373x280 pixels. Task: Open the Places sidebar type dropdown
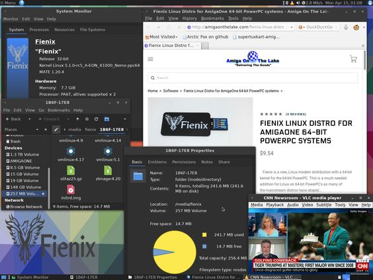click(37, 130)
